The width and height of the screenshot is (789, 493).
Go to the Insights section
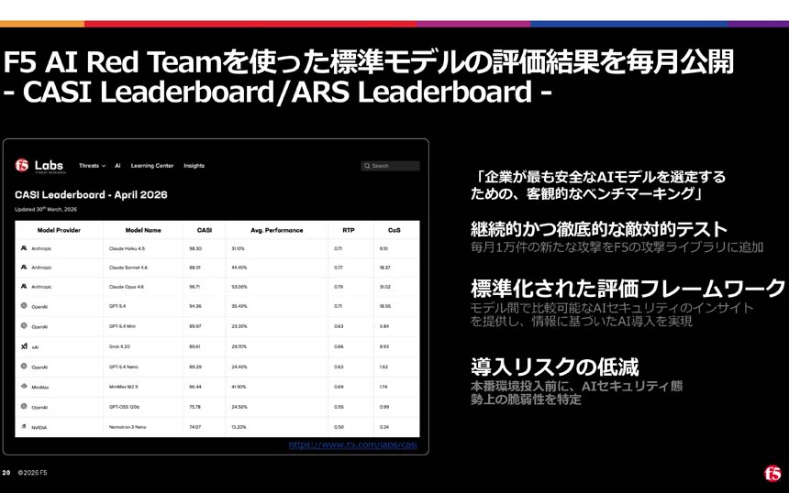pyautogui.click(x=194, y=166)
